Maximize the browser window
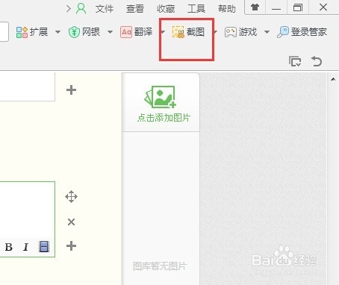Image resolution: width=339 pixels, height=285 pixels. coord(298,7)
